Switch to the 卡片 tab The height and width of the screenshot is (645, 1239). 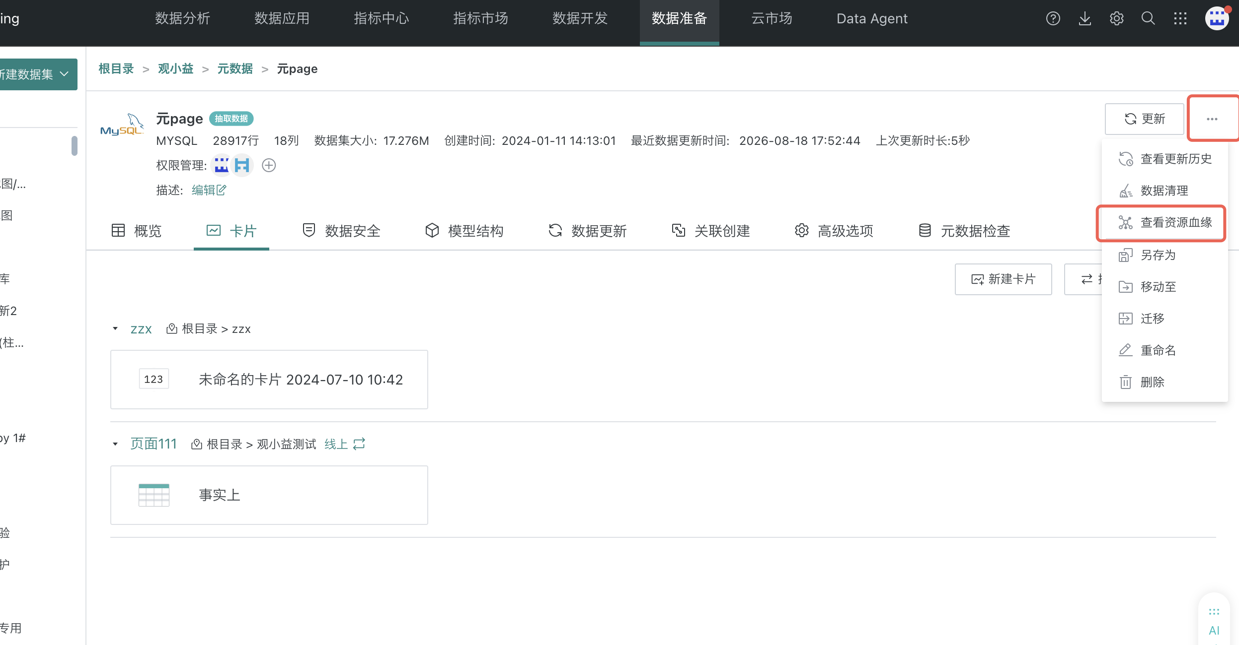(x=231, y=231)
